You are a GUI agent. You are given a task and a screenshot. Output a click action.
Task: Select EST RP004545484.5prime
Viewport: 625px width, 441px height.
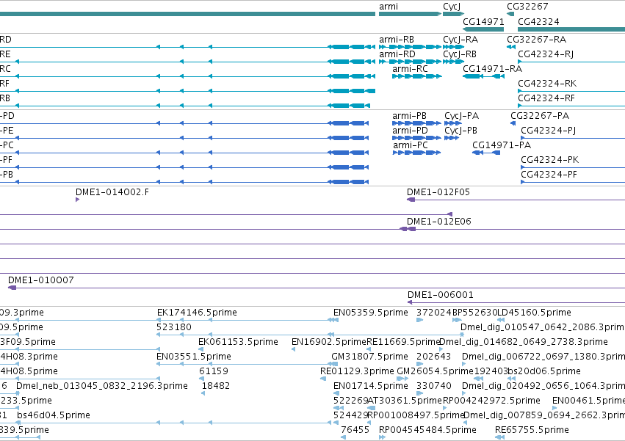(427, 431)
